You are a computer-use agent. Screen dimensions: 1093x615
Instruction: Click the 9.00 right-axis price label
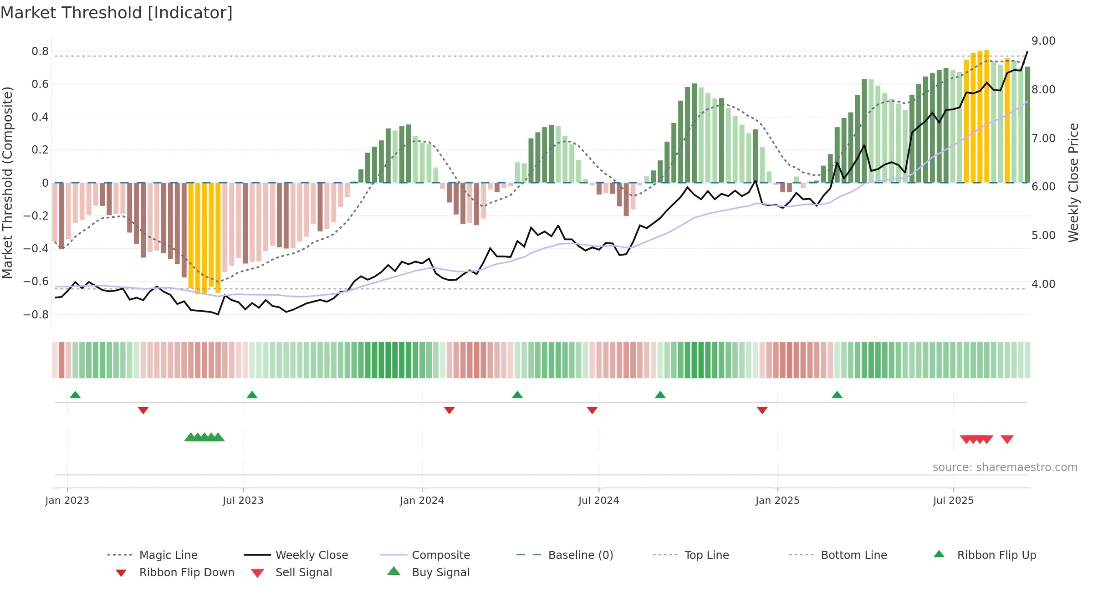[1043, 41]
